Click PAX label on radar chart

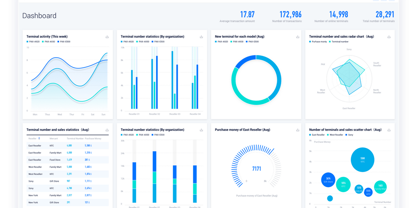click(x=323, y=64)
